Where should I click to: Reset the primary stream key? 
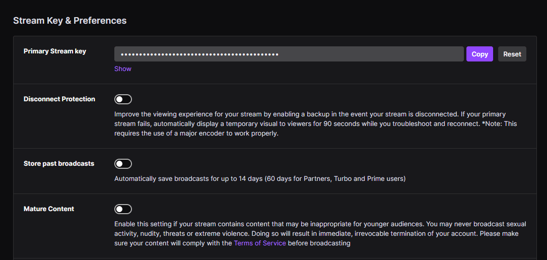pyautogui.click(x=512, y=54)
